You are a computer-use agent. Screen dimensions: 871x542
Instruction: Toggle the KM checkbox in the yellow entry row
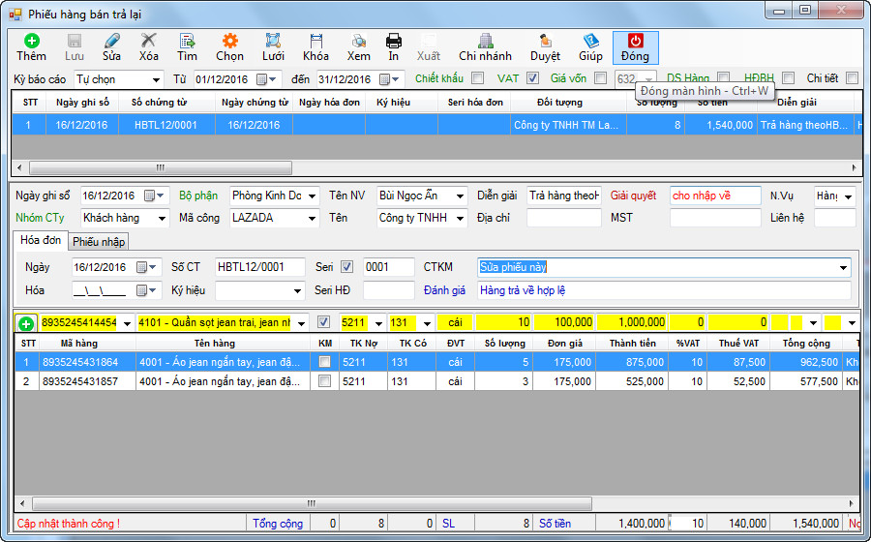[324, 322]
